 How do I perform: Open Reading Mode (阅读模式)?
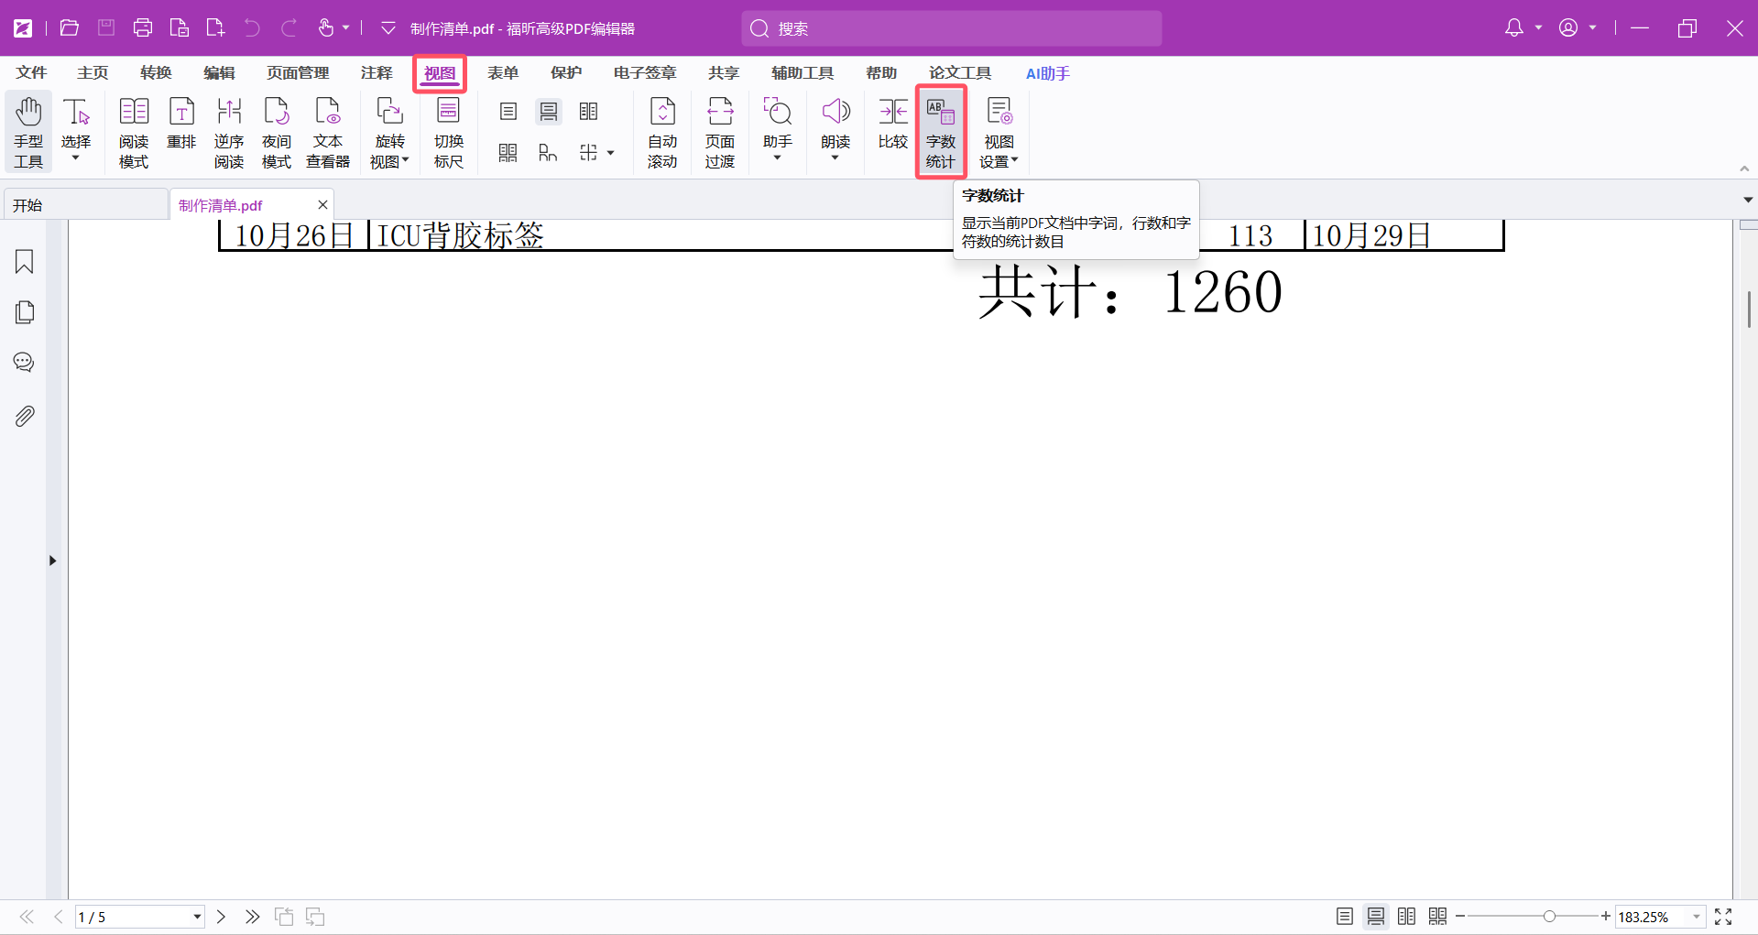pos(134,133)
